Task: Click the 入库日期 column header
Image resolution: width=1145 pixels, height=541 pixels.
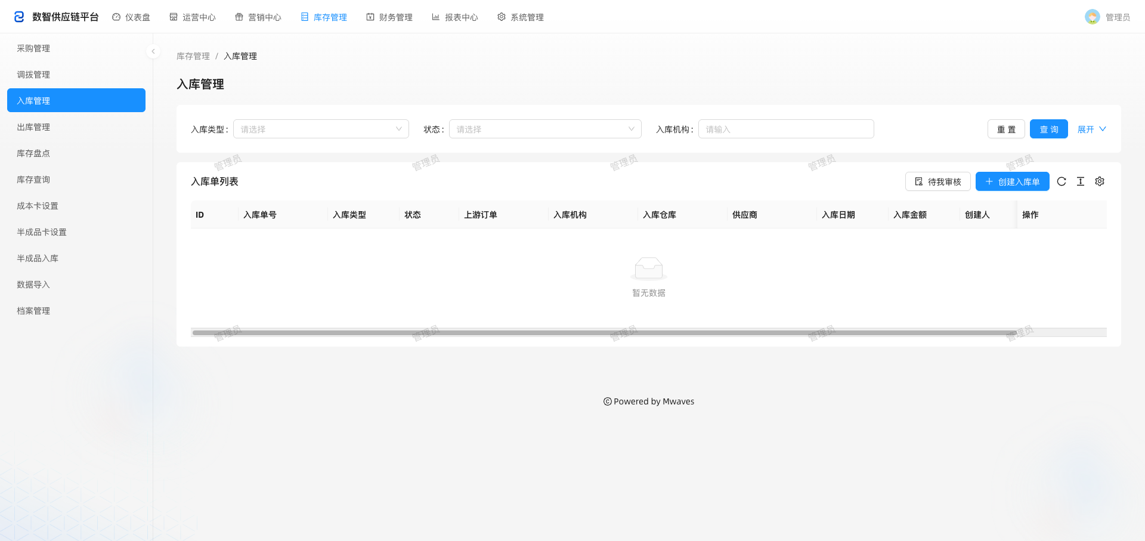Action: point(853,215)
